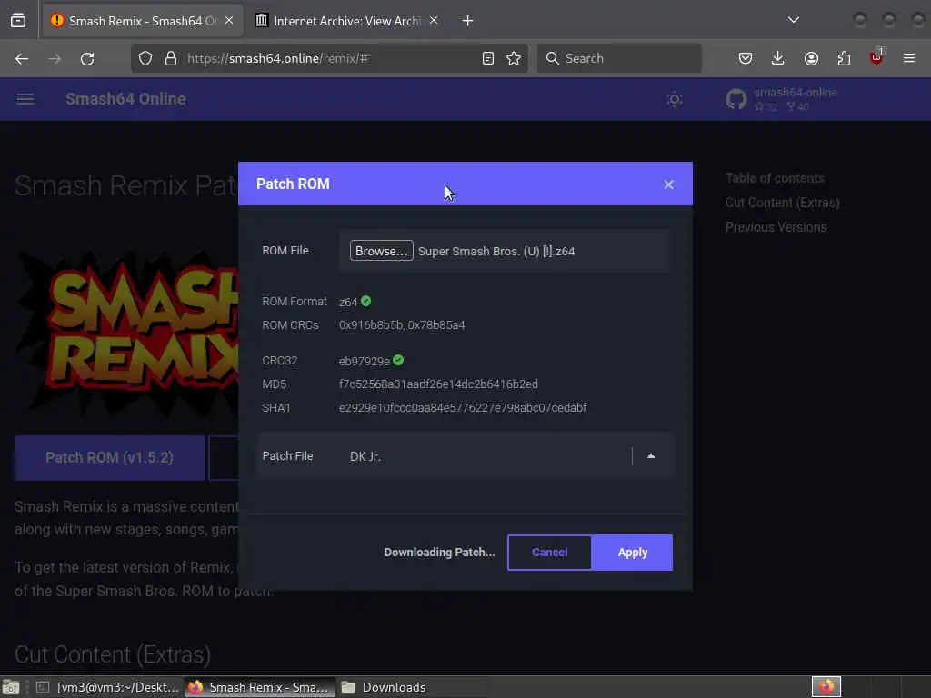Click the Smash Remix logo image
Viewport: 931px width, 698px height.
pos(127,333)
